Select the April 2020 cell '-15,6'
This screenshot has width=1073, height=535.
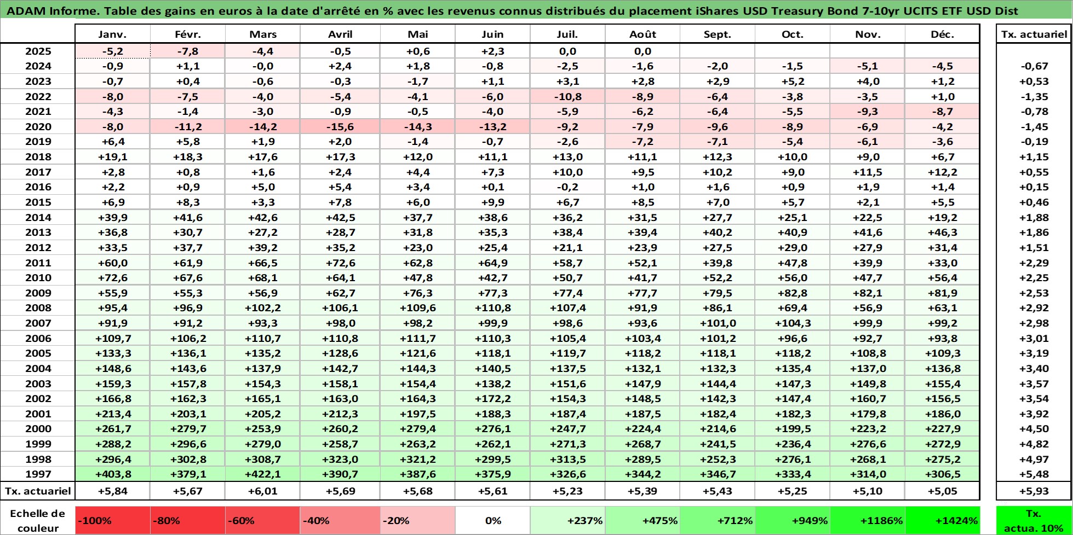pyautogui.click(x=340, y=127)
